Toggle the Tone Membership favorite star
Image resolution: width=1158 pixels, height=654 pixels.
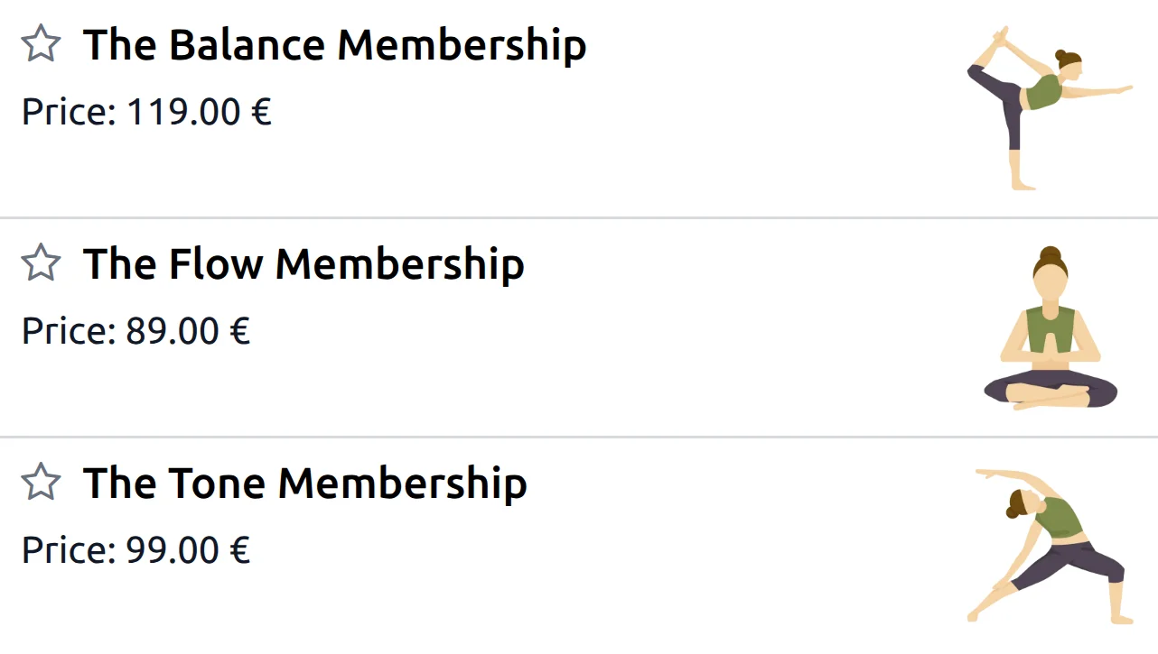pos(41,483)
